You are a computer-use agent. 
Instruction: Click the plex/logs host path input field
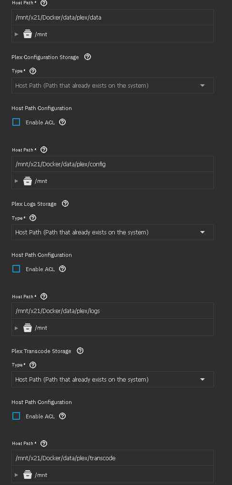coord(112,311)
